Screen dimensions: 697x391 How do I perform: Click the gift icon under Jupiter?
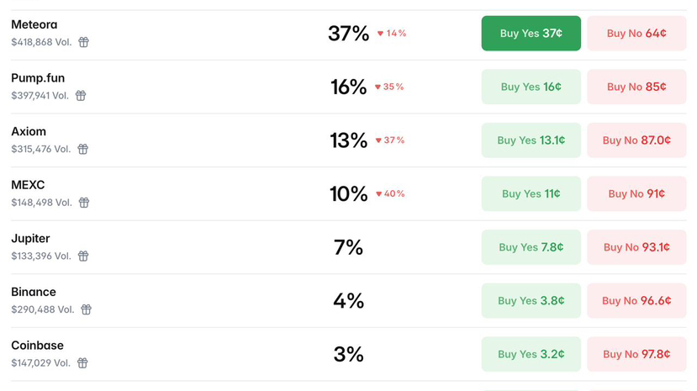[83, 256]
